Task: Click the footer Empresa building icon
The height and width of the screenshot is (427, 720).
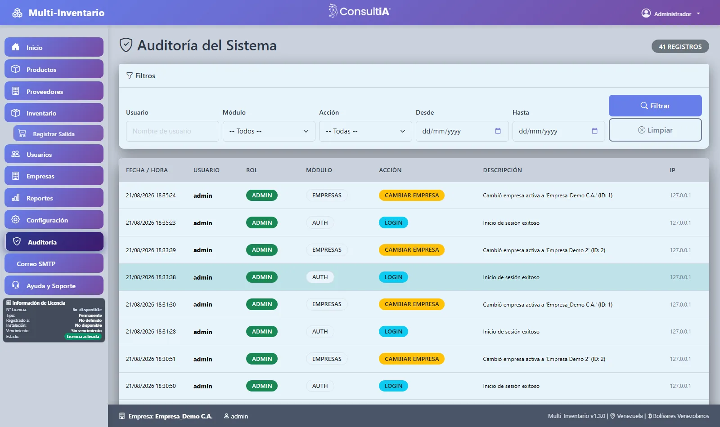Action: [x=122, y=416]
